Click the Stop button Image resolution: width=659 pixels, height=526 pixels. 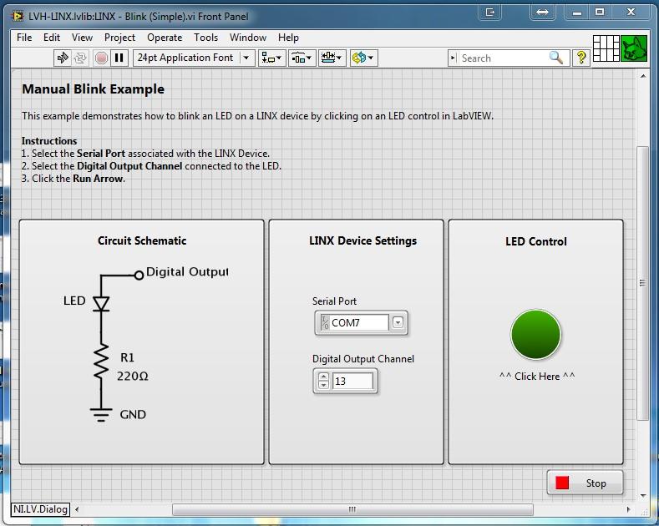585,483
